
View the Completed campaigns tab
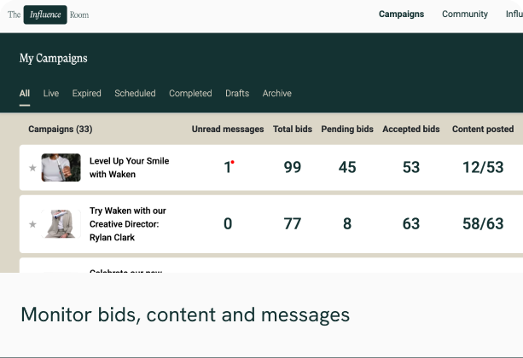pos(190,94)
